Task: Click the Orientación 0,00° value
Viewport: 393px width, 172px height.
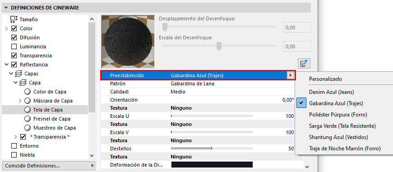Action: point(288,100)
